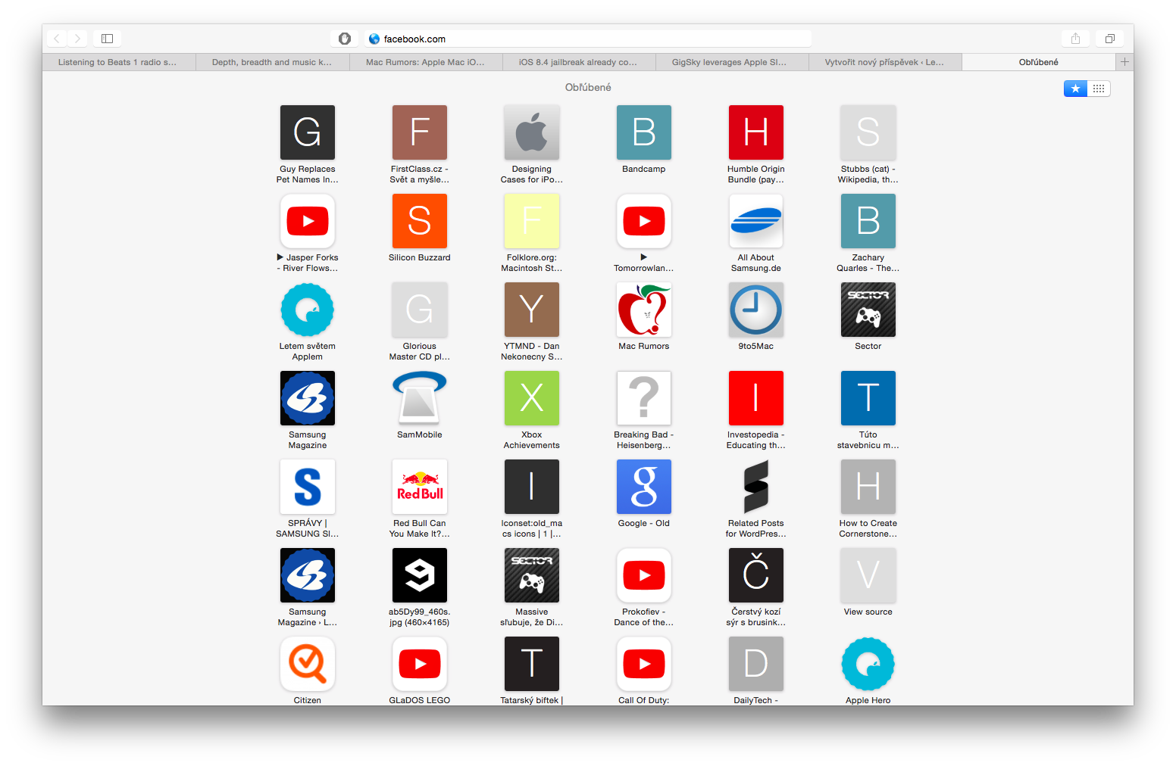Screen dimensions: 1176x766
Task: Open the GLaDOS LEGO YouTube favorite
Action: [420, 664]
